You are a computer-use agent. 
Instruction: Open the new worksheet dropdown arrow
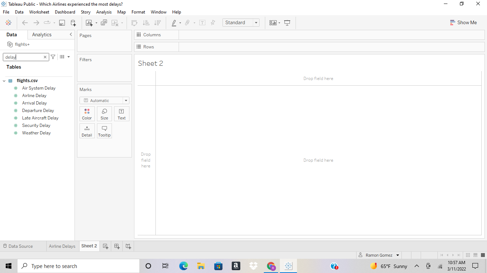[x=96, y=23]
